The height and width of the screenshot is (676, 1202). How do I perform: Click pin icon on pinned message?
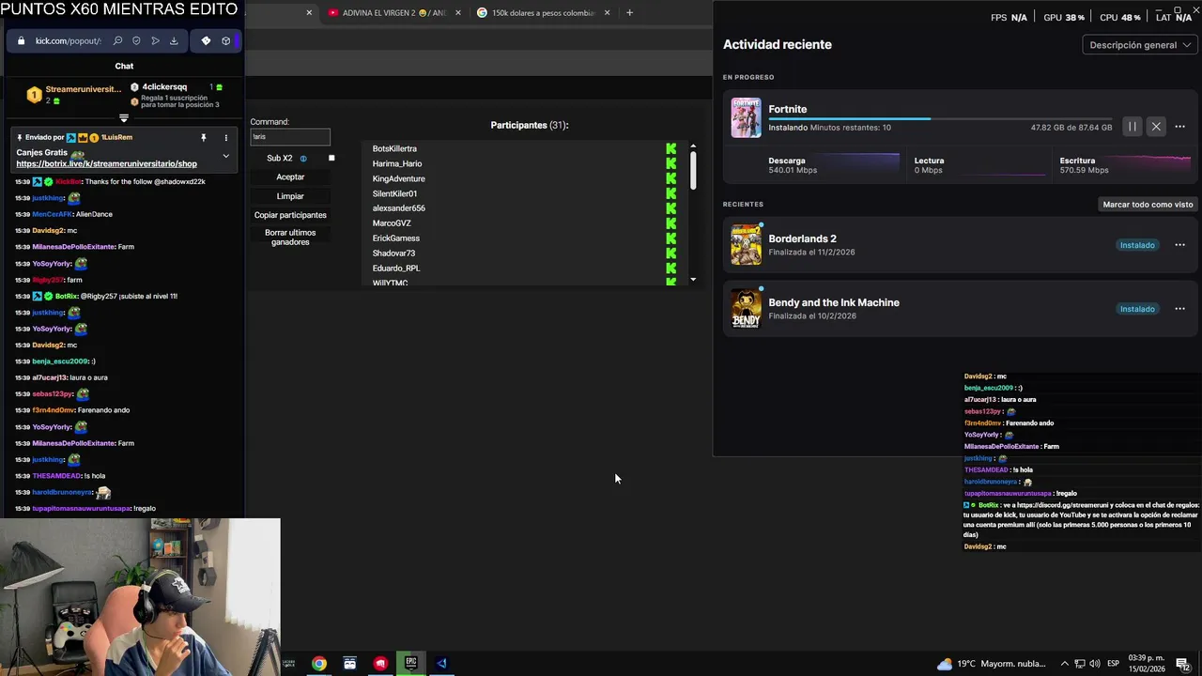(203, 138)
